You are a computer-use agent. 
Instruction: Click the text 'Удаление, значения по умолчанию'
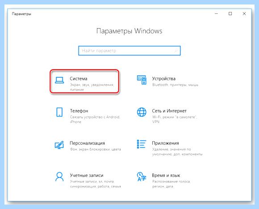[x=171, y=152]
